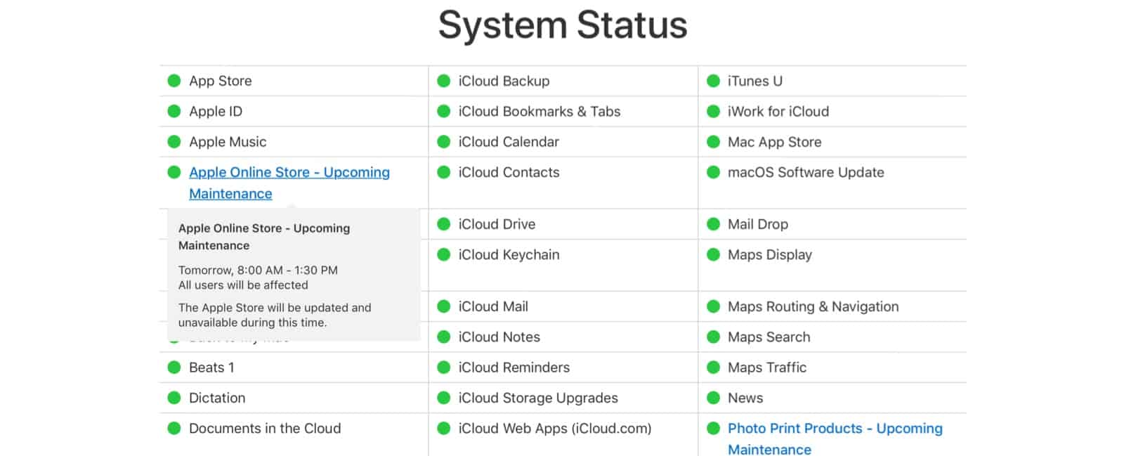
Task: Click the iCloud Web Apps (iCloud.com) entry
Action: pos(555,428)
